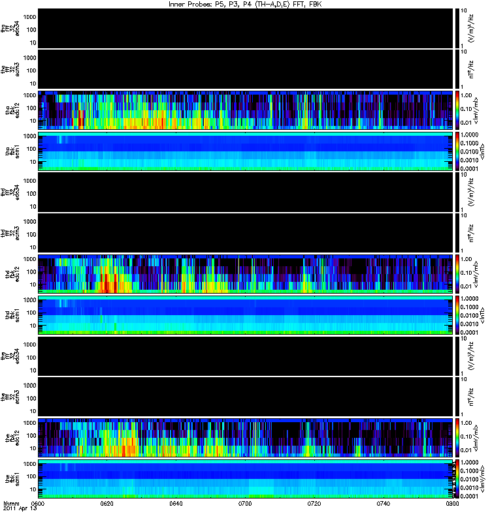
Task: Click the empty tha fff edc34 top panel
Action: pyautogui.click(x=246, y=28)
